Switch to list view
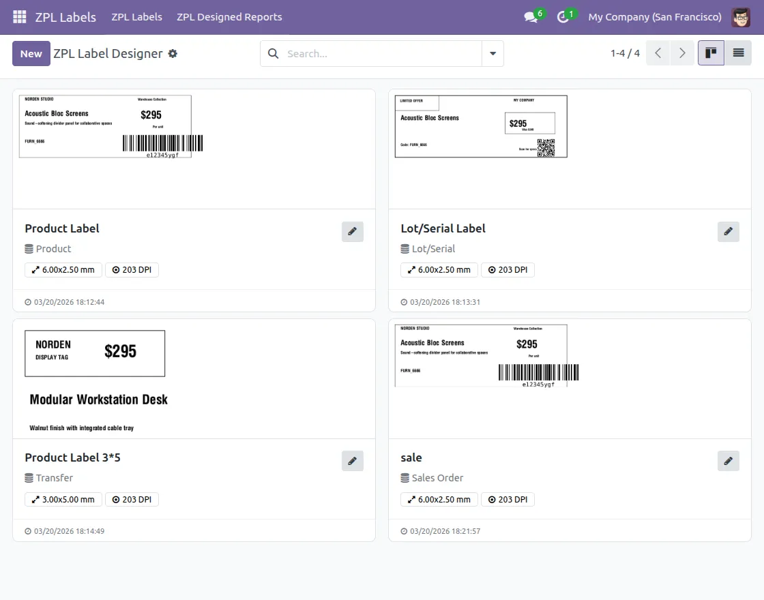This screenshot has height=600, width=764. point(738,53)
